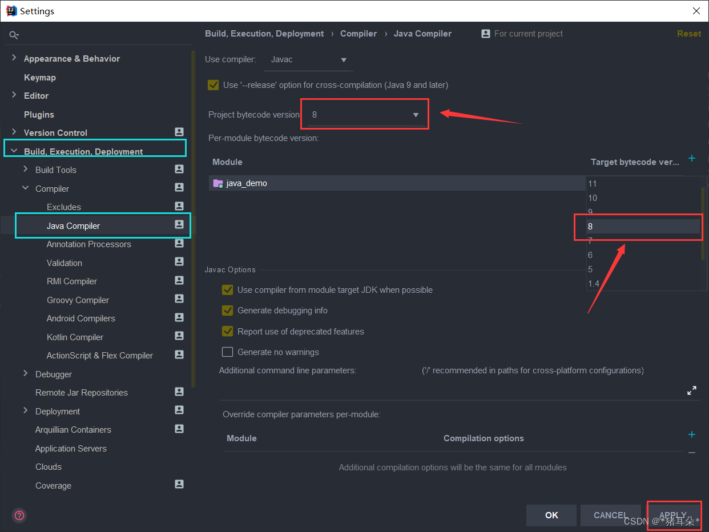Viewport: 709px width, 532px height.
Task: Click project icon beside Build Tools
Action: pyautogui.click(x=179, y=169)
